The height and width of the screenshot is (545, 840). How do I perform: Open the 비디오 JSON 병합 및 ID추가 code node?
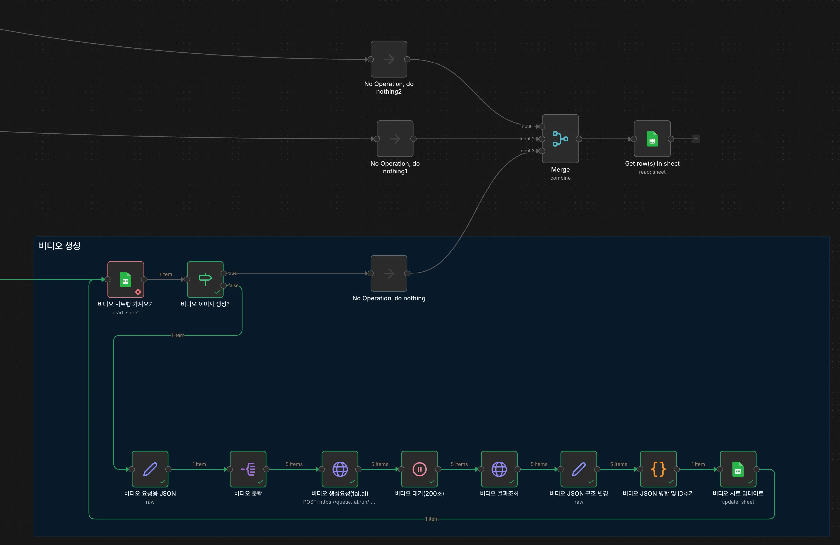pyautogui.click(x=658, y=469)
